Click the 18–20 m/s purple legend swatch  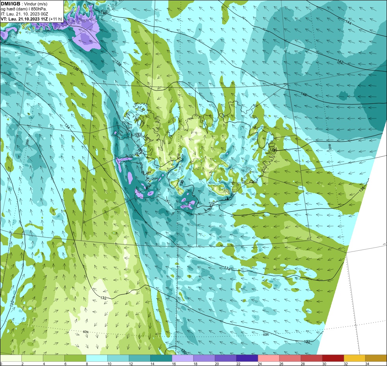[x=204, y=358]
